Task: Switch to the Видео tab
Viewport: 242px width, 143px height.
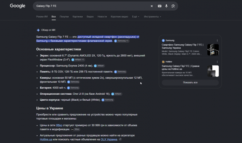Action: (90, 17)
